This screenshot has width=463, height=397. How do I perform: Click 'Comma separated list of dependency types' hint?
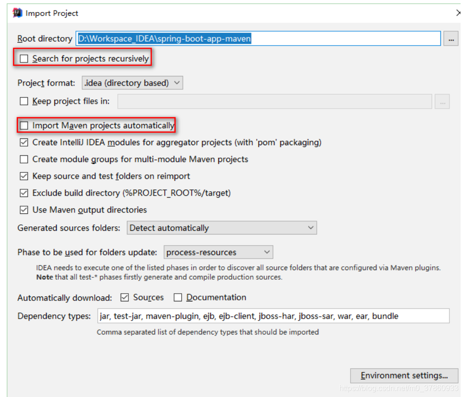pyautogui.click(x=208, y=332)
